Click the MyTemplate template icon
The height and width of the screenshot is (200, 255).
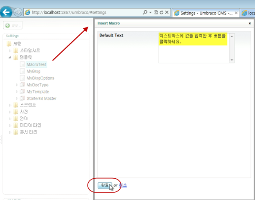coord(22,92)
